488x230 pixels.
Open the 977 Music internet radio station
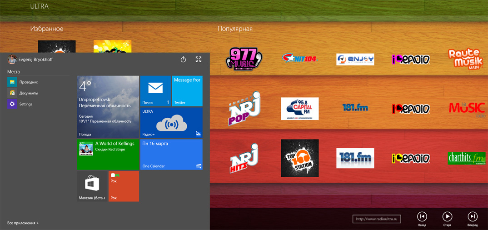pyautogui.click(x=244, y=59)
